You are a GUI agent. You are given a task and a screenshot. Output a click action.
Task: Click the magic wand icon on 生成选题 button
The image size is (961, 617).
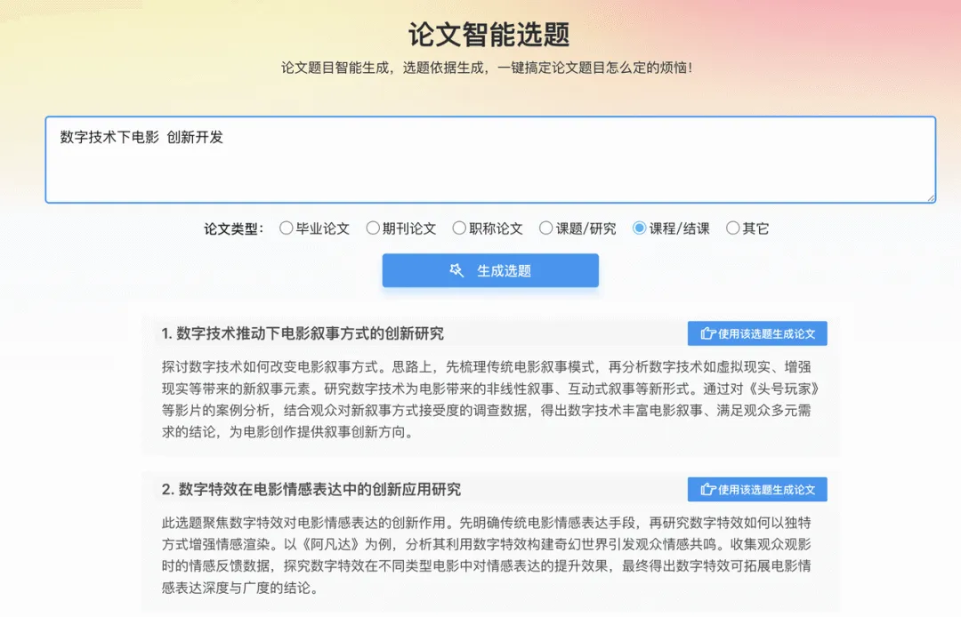pos(456,270)
